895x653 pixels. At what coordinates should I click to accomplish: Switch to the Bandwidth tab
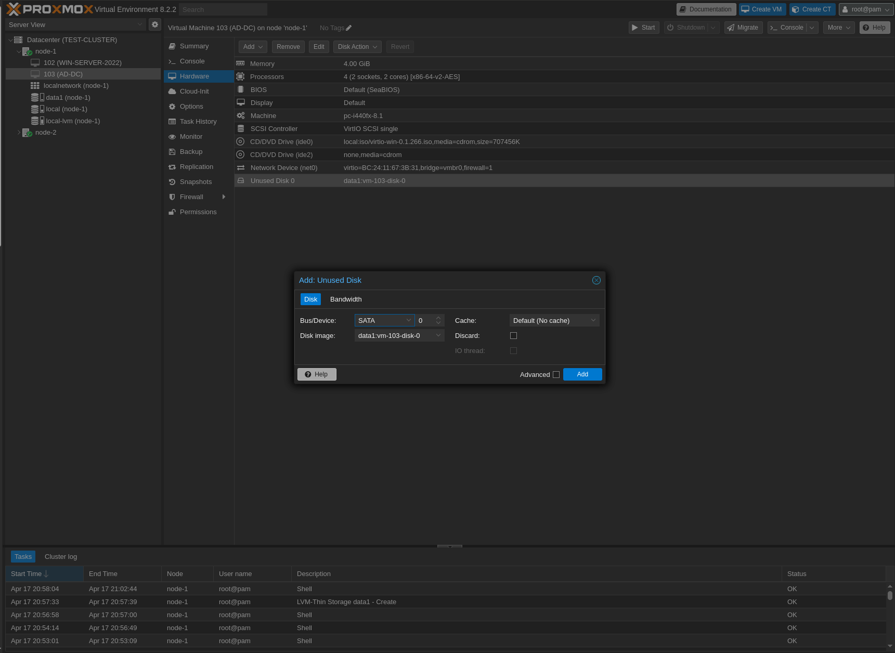click(x=345, y=299)
